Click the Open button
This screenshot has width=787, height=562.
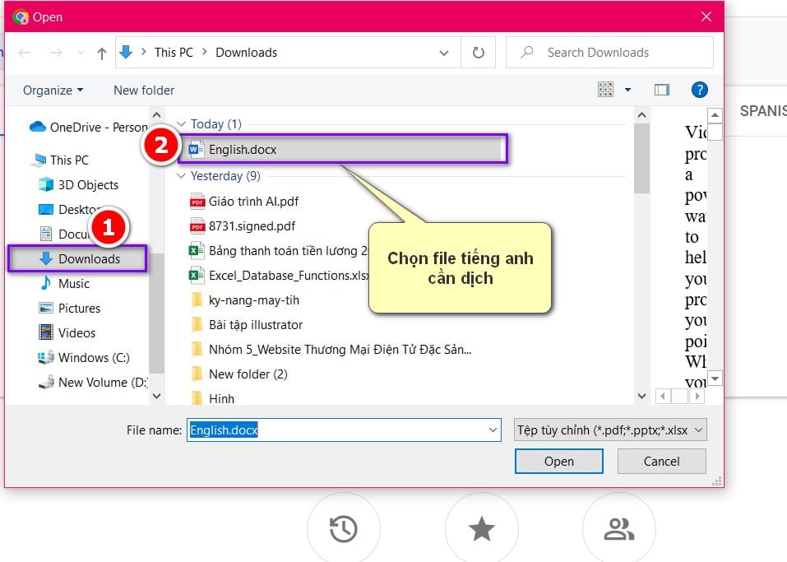coord(558,461)
